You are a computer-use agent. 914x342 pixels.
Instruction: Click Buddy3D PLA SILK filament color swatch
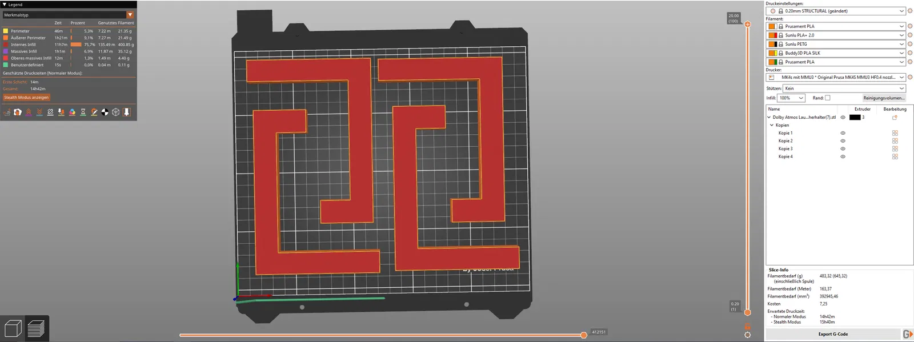tap(772, 53)
